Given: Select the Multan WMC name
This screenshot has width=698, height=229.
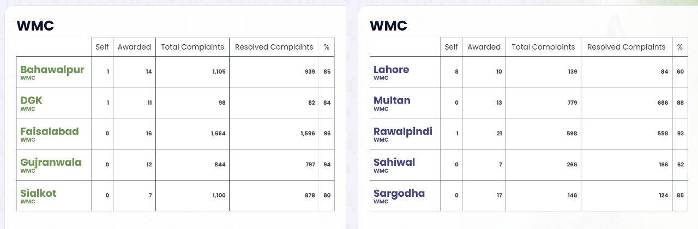Looking at the screenshot, I should coord(392,101).
